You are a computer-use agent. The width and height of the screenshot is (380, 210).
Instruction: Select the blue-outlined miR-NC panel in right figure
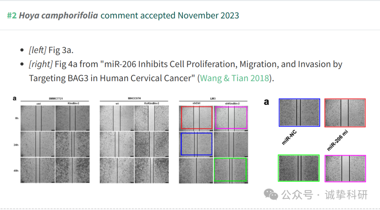click(299, 113)
